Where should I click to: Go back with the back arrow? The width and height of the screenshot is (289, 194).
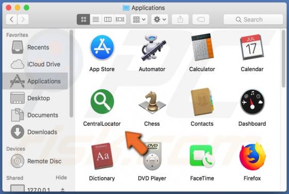11,19
